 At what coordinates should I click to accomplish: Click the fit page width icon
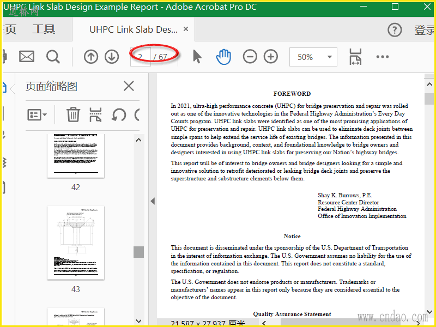[355, 57]
